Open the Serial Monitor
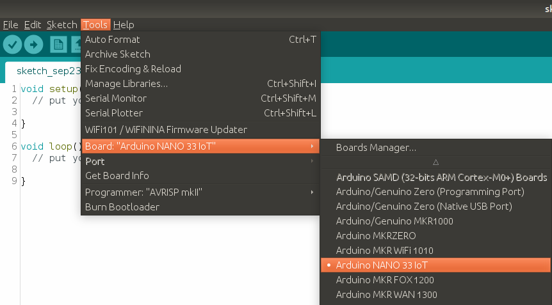Viewport: 552px width, 305px height. tap(200, 98)
